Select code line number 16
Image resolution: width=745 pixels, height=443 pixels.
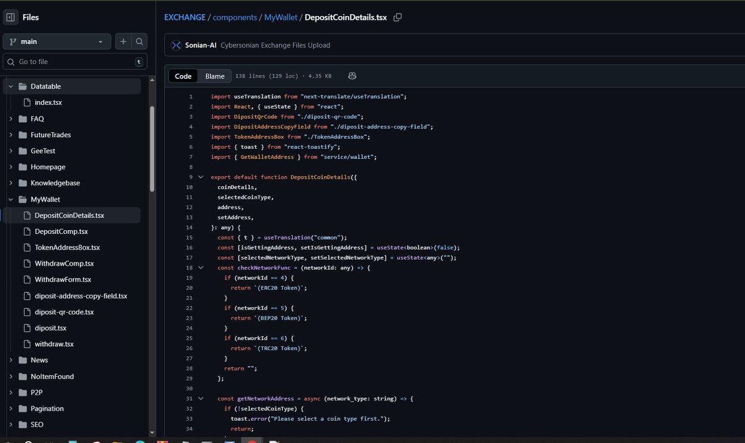coord(189,248)
